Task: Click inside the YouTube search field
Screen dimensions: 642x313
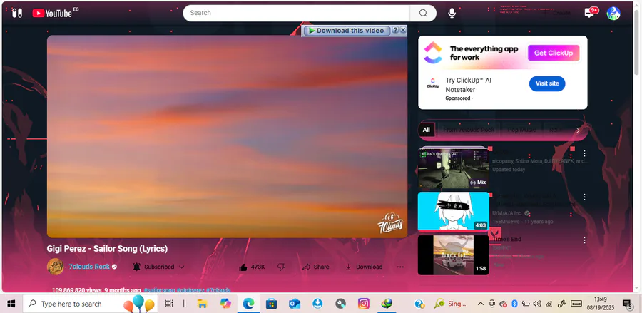Action: click(297, 13)
